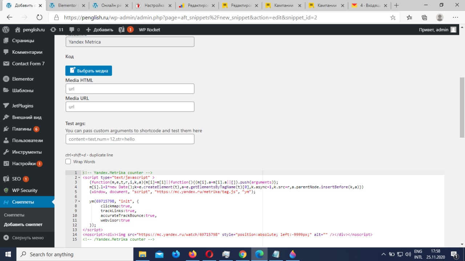Open Инструменты tools menu
This screenshot has height=261, width=465.
[27, 152]
